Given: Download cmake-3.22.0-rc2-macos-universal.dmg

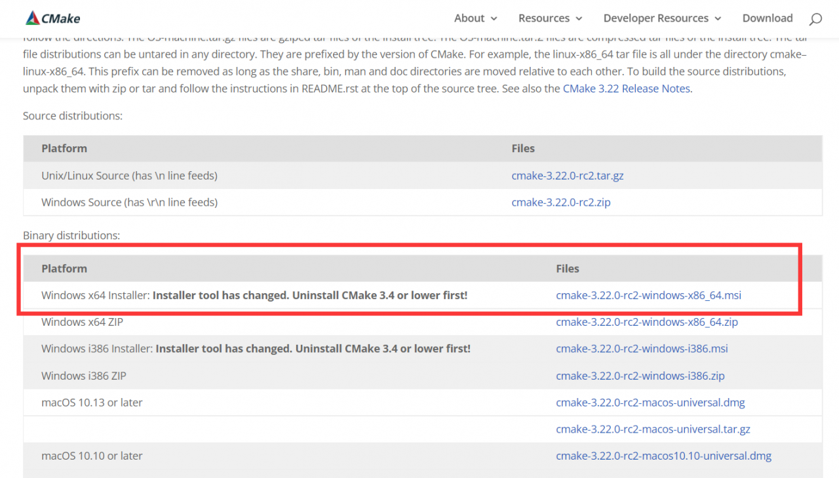Looking at the screenshot, I should 650,403.
